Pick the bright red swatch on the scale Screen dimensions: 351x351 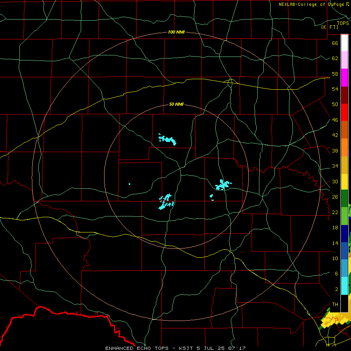[344, 112]
